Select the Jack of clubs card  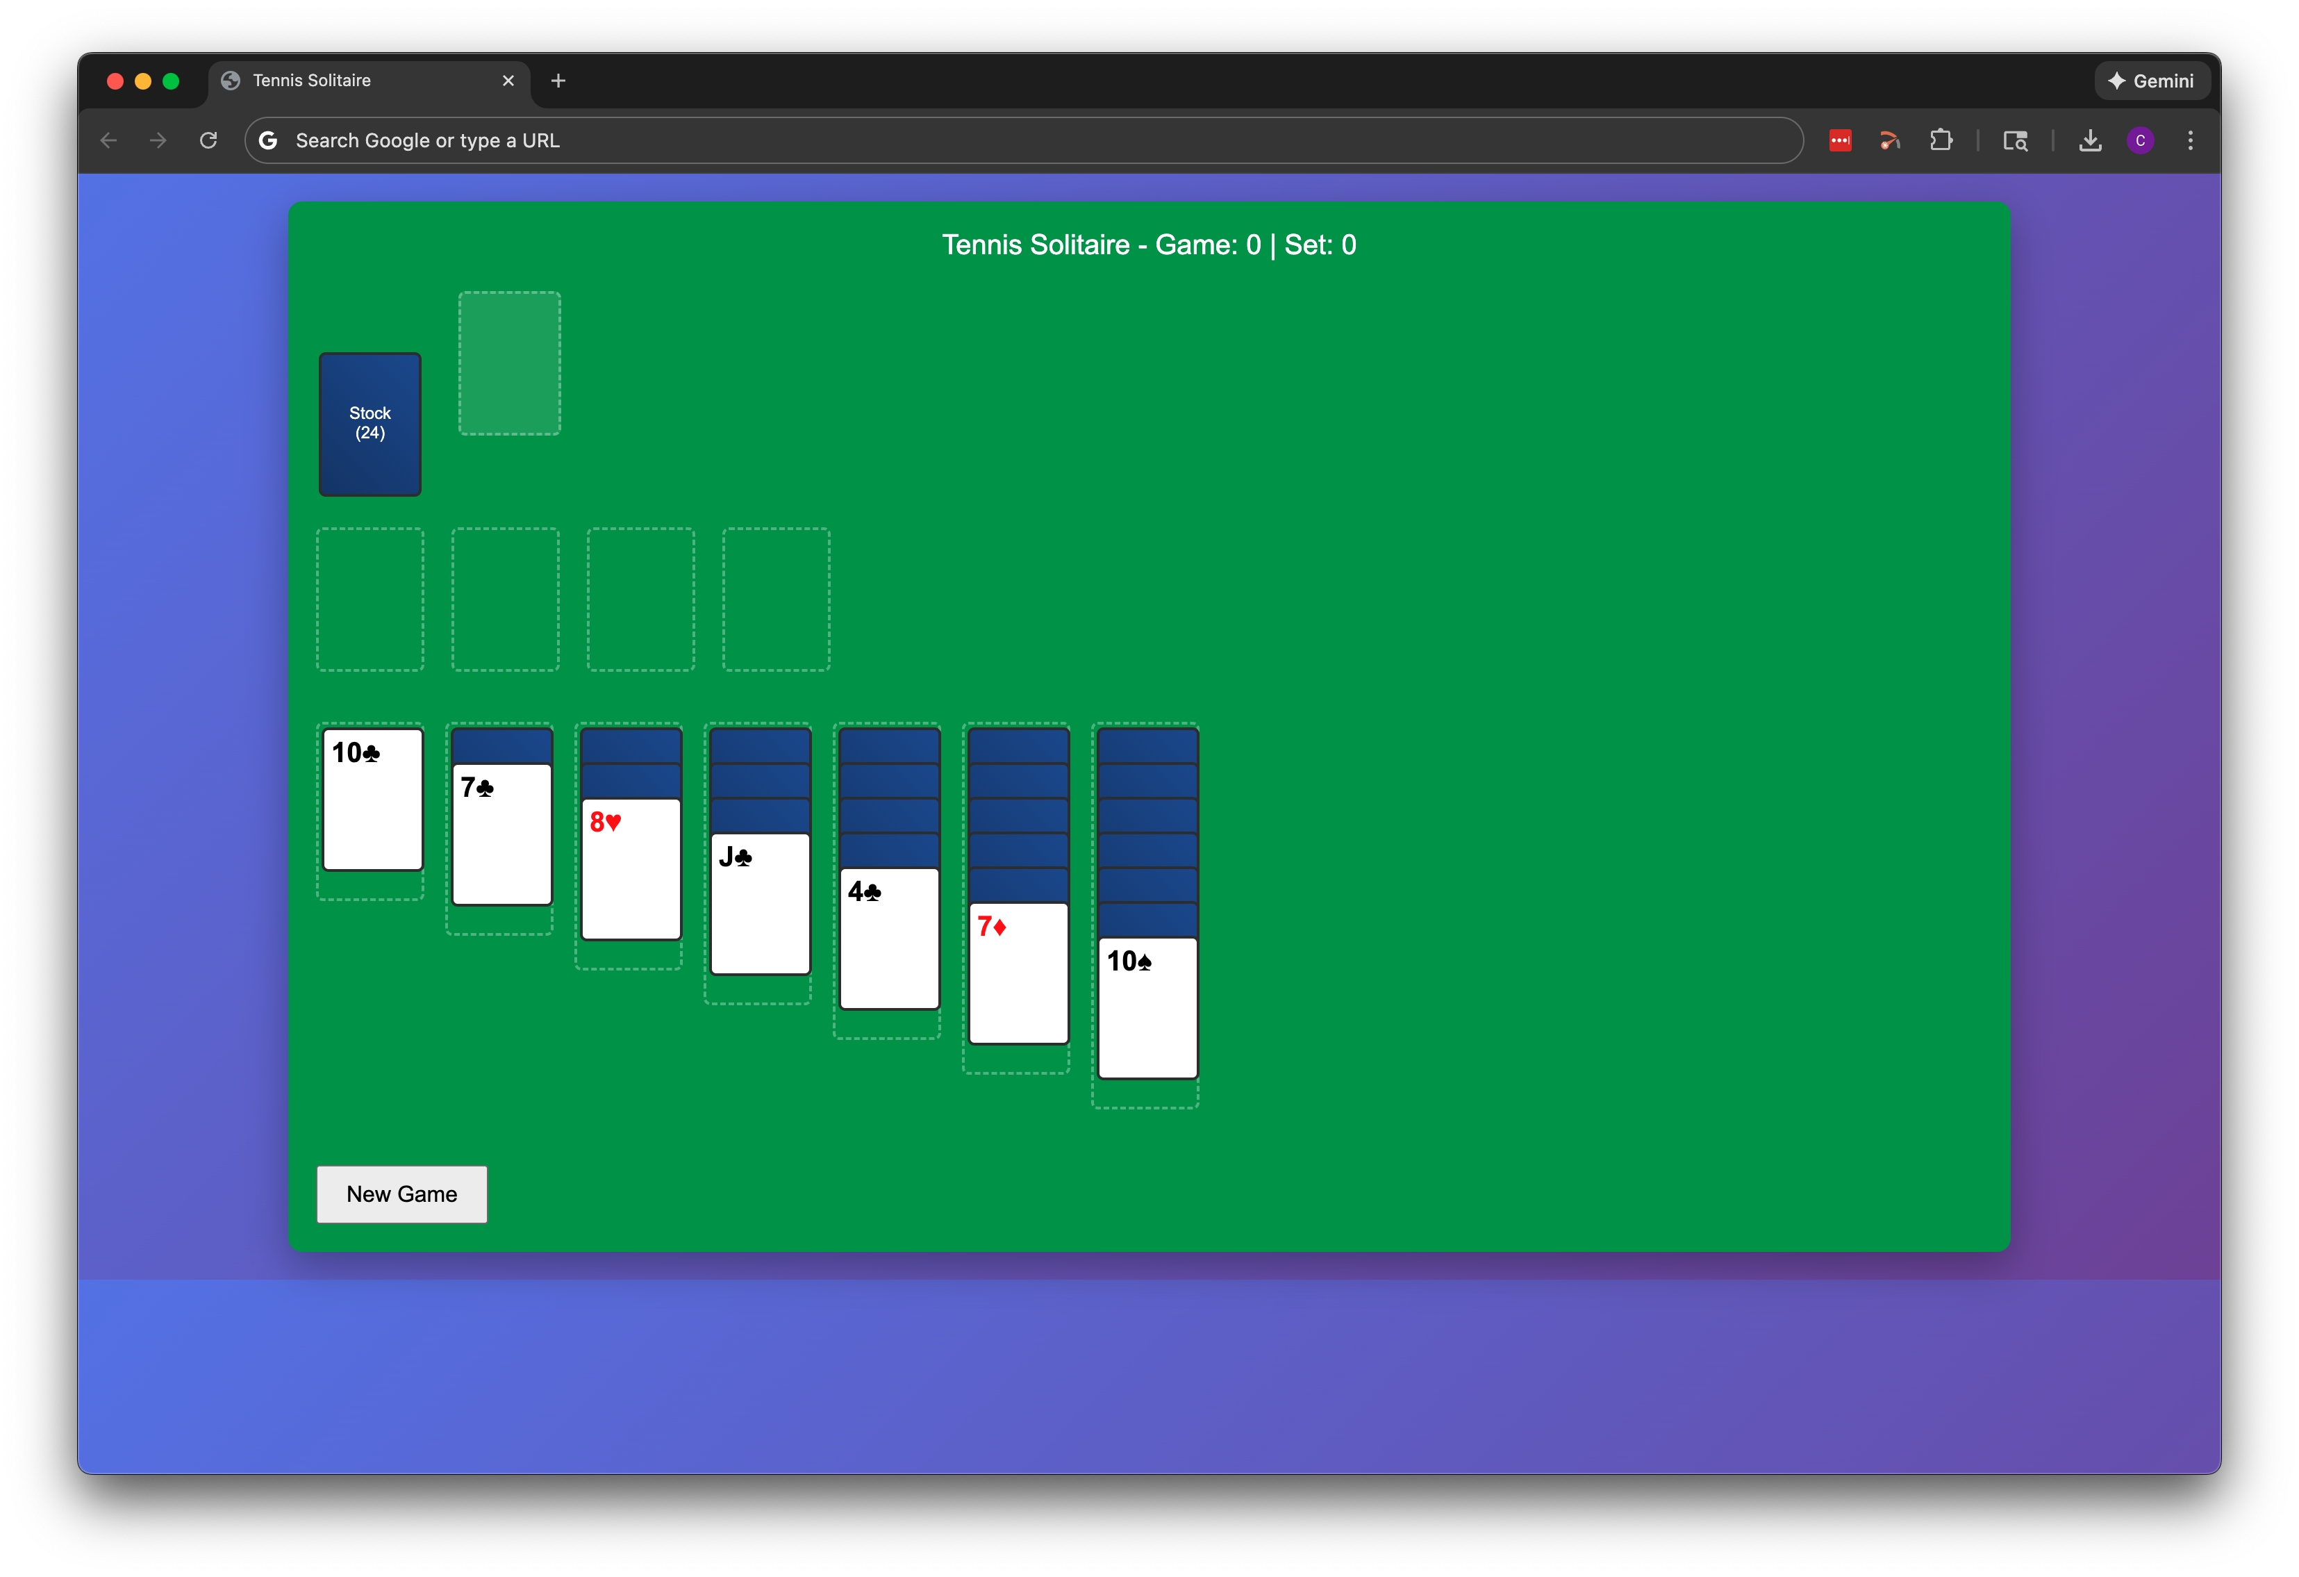(760, 903)
